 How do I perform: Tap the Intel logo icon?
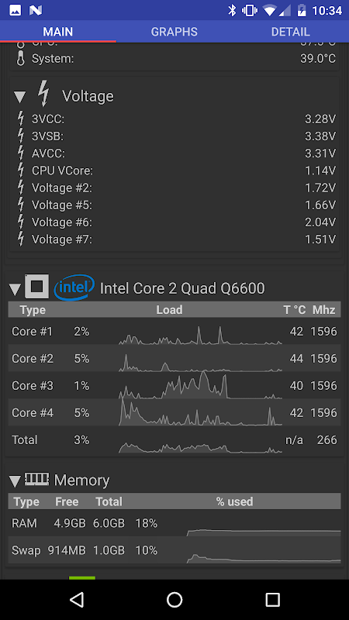[74, 288]
